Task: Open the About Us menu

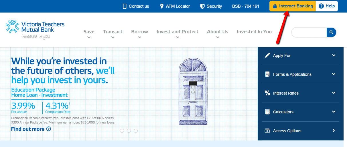Action: click(218, 32)
